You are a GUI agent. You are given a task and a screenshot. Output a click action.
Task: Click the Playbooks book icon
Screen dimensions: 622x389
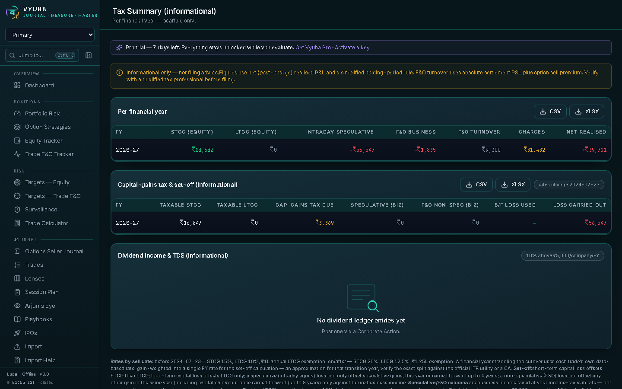pyautogui.click(x=17, y=319)
